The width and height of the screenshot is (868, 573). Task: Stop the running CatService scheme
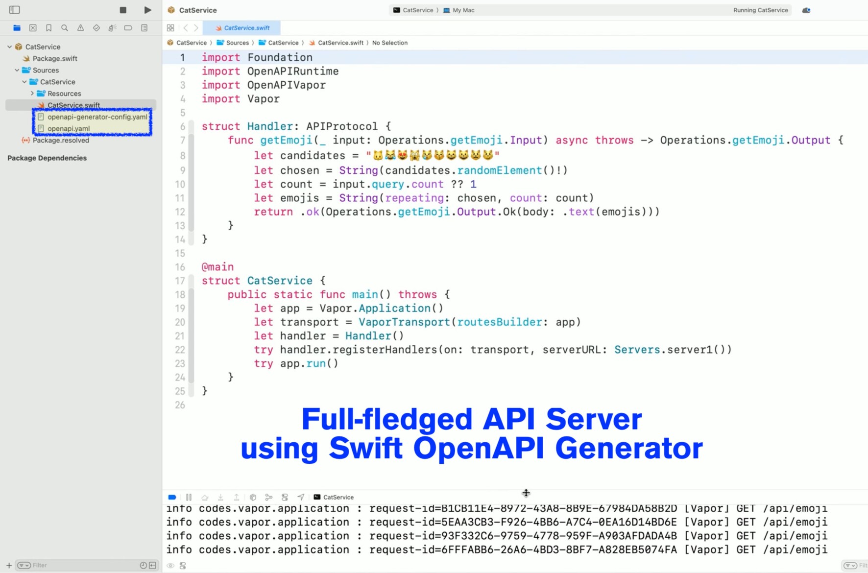pyautogui.click(x=123, y=10)
